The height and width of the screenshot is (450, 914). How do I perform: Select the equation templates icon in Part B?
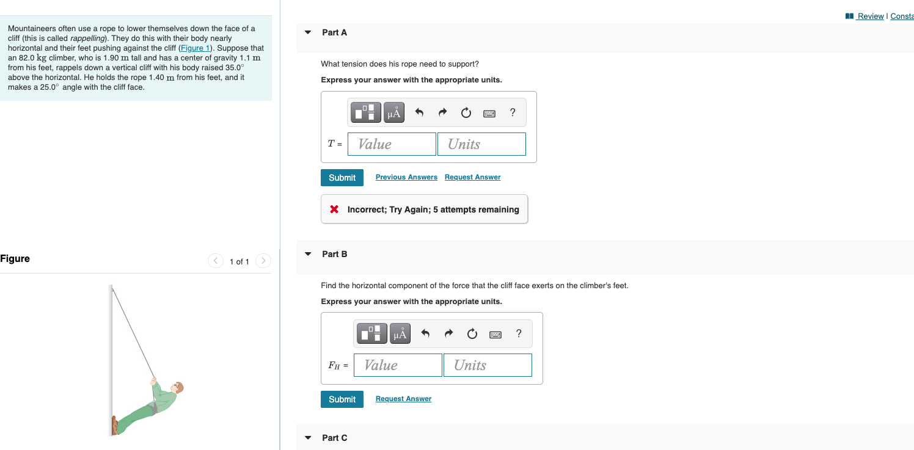(371, 333)
